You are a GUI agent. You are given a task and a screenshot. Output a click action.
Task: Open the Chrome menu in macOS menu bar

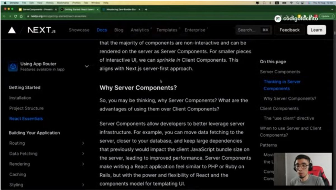pyautogui.click(x=14, y=3)
